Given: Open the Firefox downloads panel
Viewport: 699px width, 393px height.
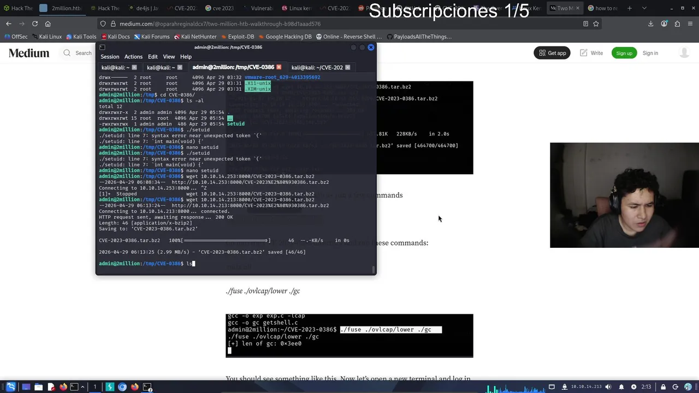Looking at the screenshot, I should point(651,23).
